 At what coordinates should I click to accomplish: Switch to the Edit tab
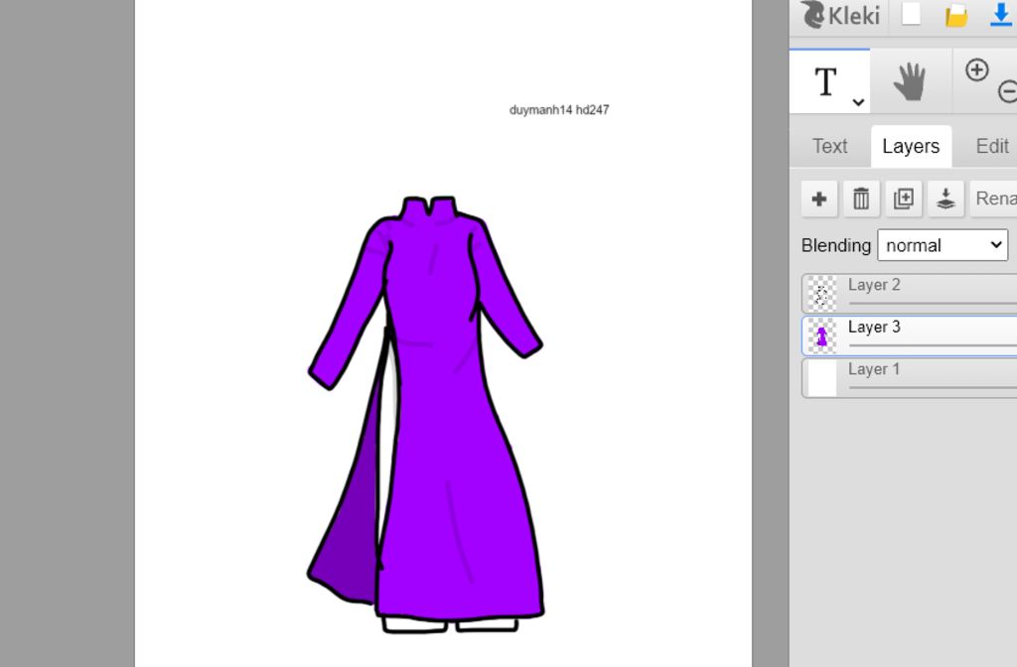coord(992,146)
